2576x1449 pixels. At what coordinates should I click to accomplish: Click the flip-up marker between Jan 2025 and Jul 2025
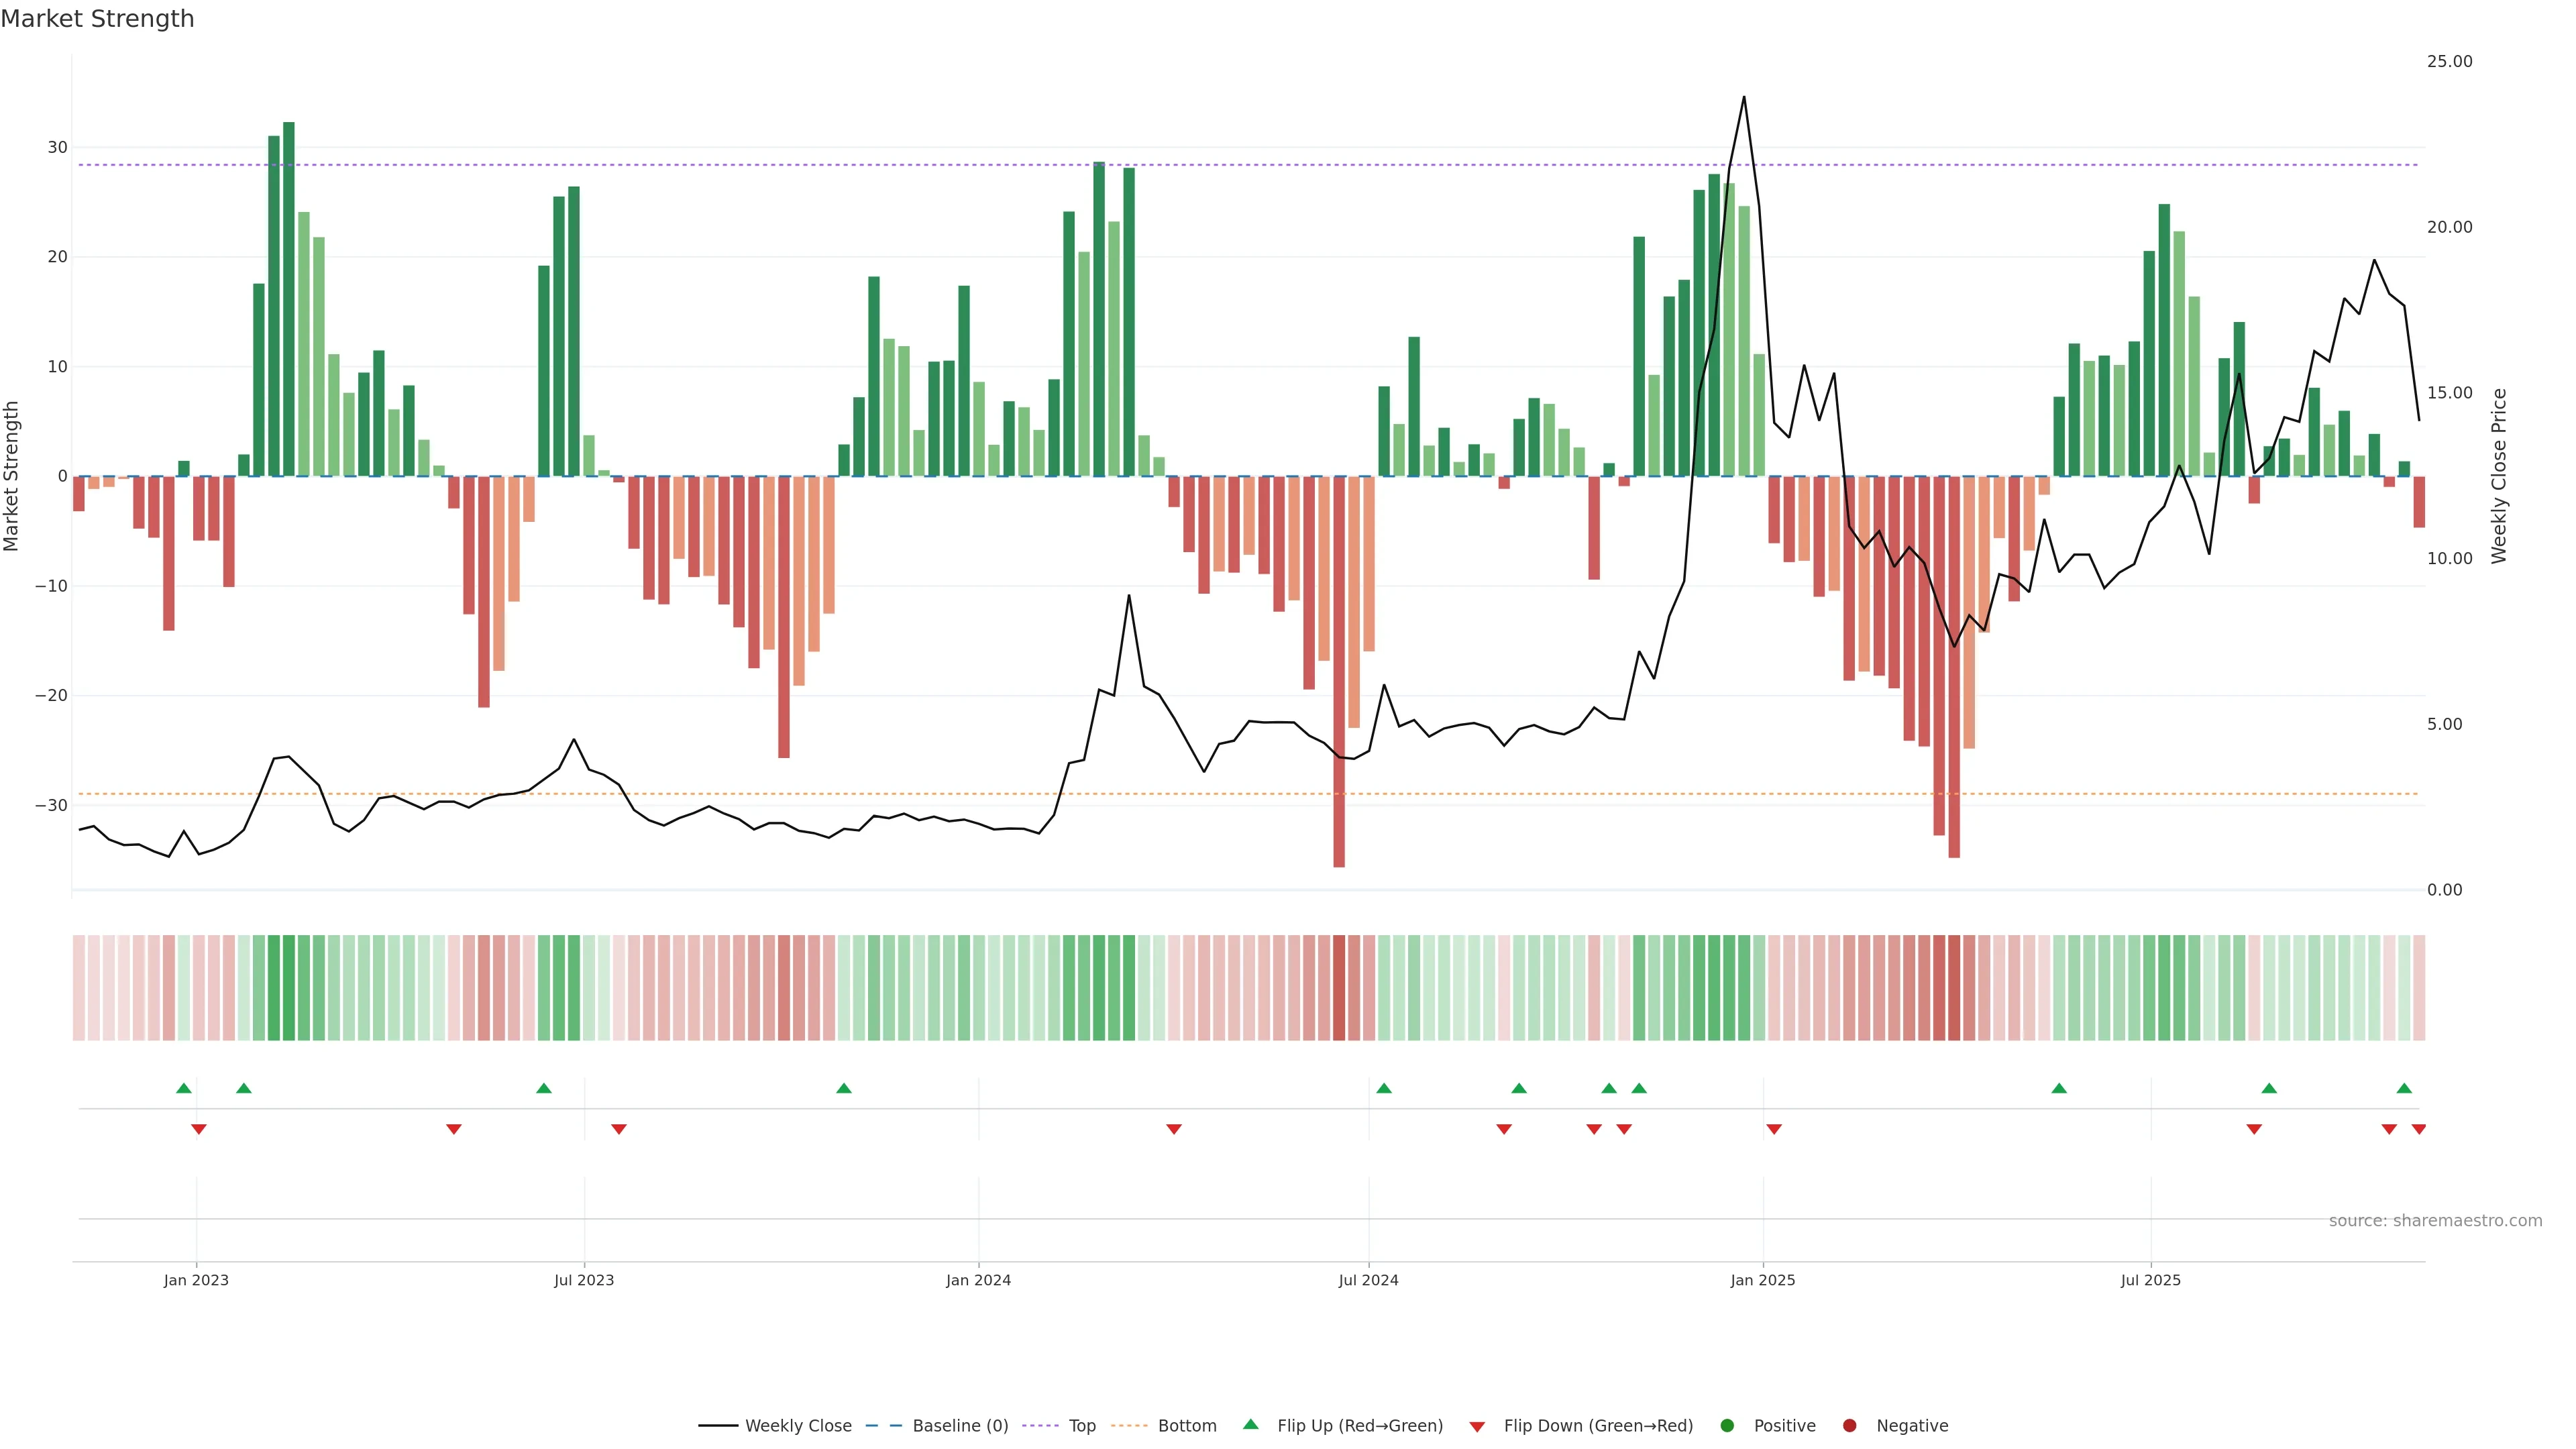coord(2058,1088)
